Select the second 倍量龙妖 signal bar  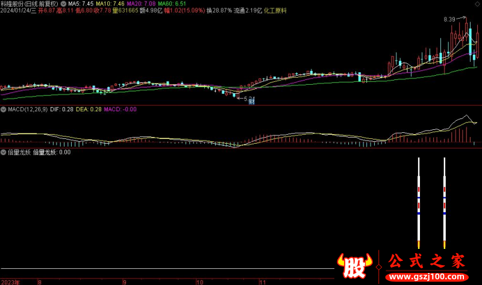(x=445, y=201)
